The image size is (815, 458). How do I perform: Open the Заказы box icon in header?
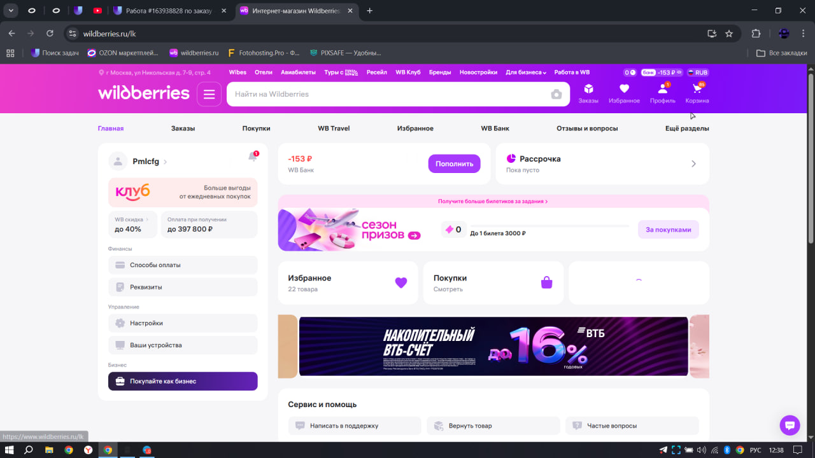click(588, 89)
